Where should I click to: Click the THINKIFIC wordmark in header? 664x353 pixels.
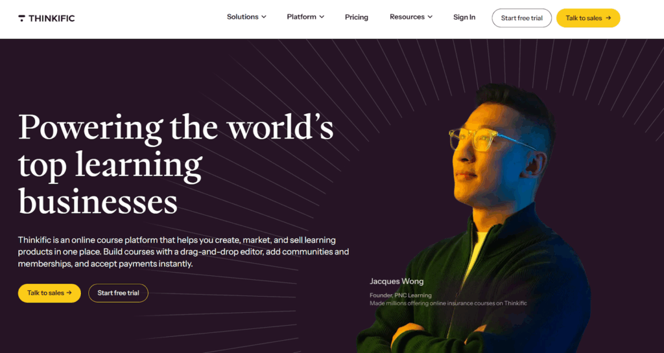coord(52,18)
